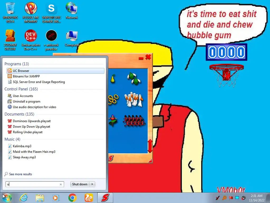Switch to the red S app on taskbar
270x203 pixels.
[x=105, y=198]
